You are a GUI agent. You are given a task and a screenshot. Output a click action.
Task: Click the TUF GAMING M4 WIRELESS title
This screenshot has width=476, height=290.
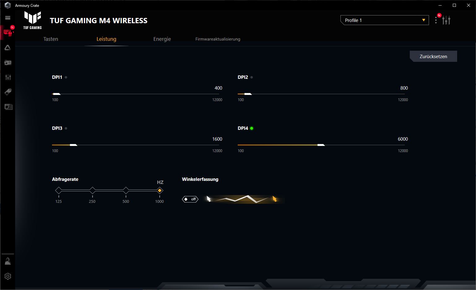tap(99, 21)
